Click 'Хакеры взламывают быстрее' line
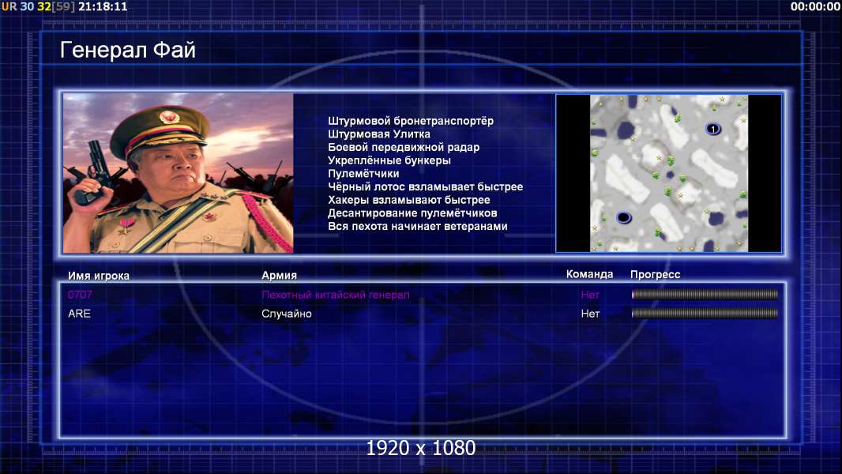 409,200
